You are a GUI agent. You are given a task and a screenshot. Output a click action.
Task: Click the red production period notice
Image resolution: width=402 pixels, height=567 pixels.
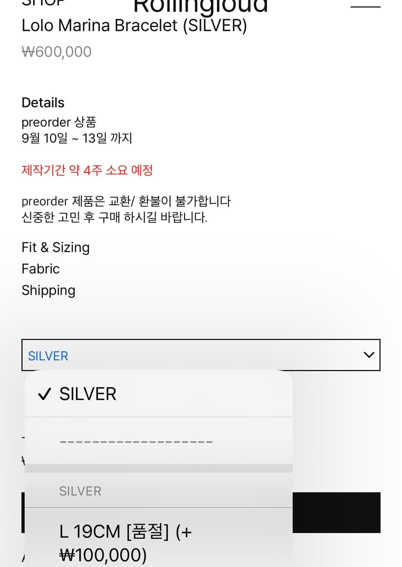pos(88,170)
